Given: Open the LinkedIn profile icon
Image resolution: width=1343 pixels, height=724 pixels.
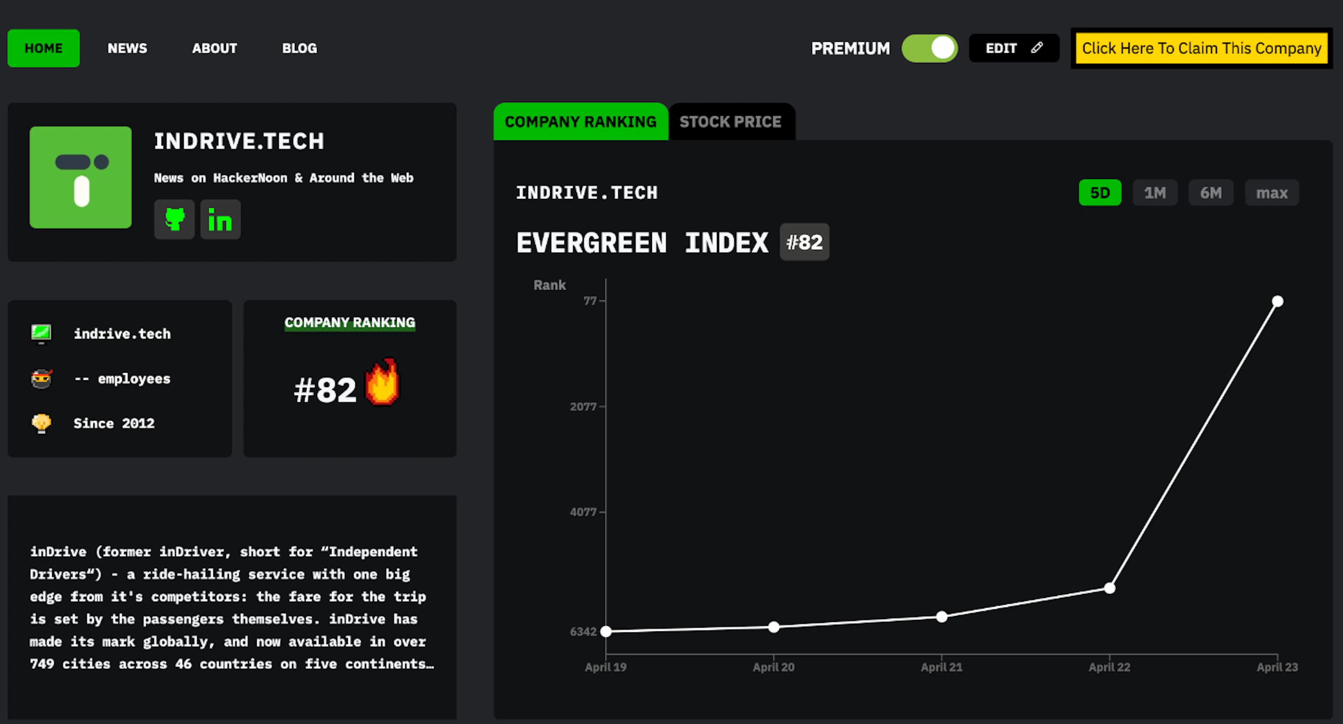Looking at the screenshot, I should pyautogui.click(x=220, y=220).
